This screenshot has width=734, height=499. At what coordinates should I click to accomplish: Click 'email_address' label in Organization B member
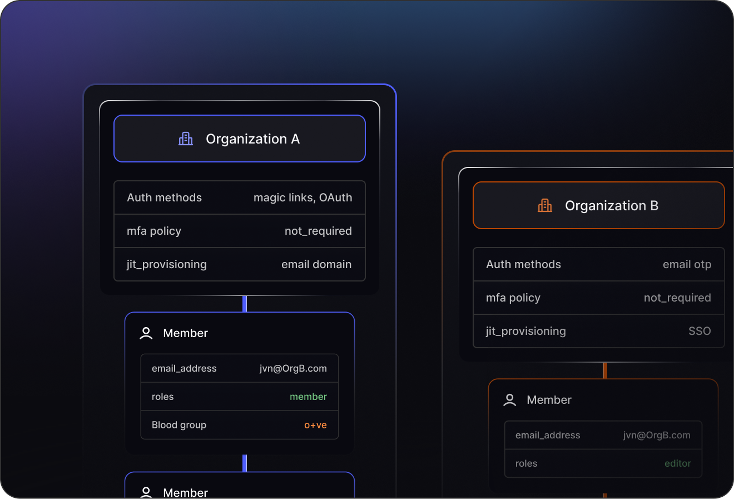pos(548,435)
